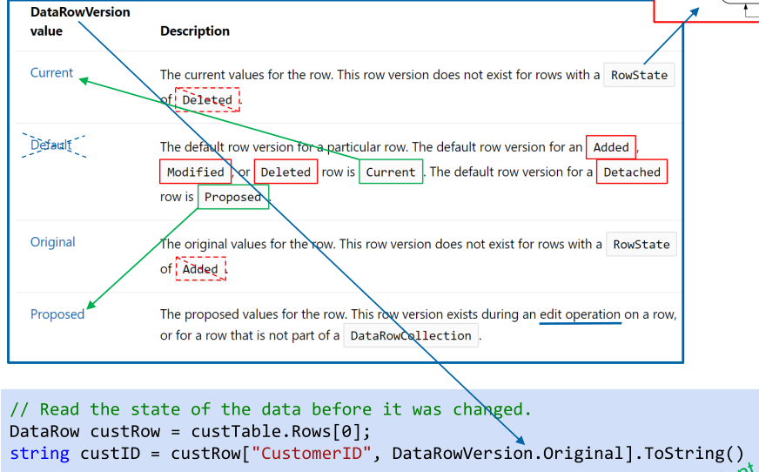Image resolution: width=759 pixels, height=472 pixels.
Task: Click the Detached code tag
Action: tap(631, 172)
